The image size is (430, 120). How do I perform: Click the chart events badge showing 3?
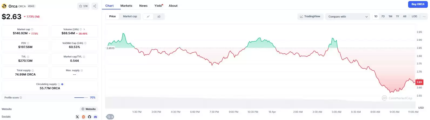coord(110,117)
